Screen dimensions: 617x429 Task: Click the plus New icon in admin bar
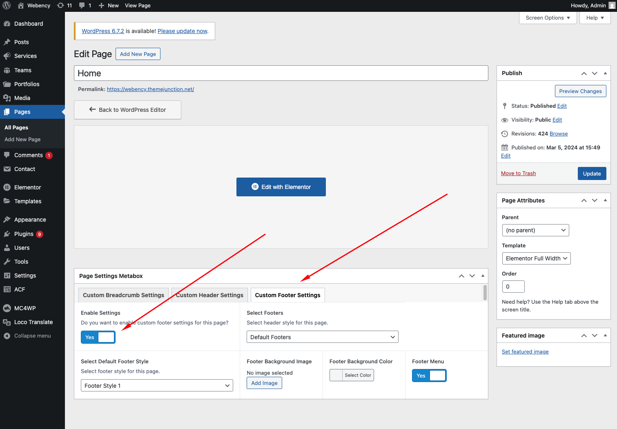click(x=102, y=5)
